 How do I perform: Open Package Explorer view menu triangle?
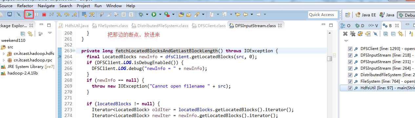[x=50, y=33]
